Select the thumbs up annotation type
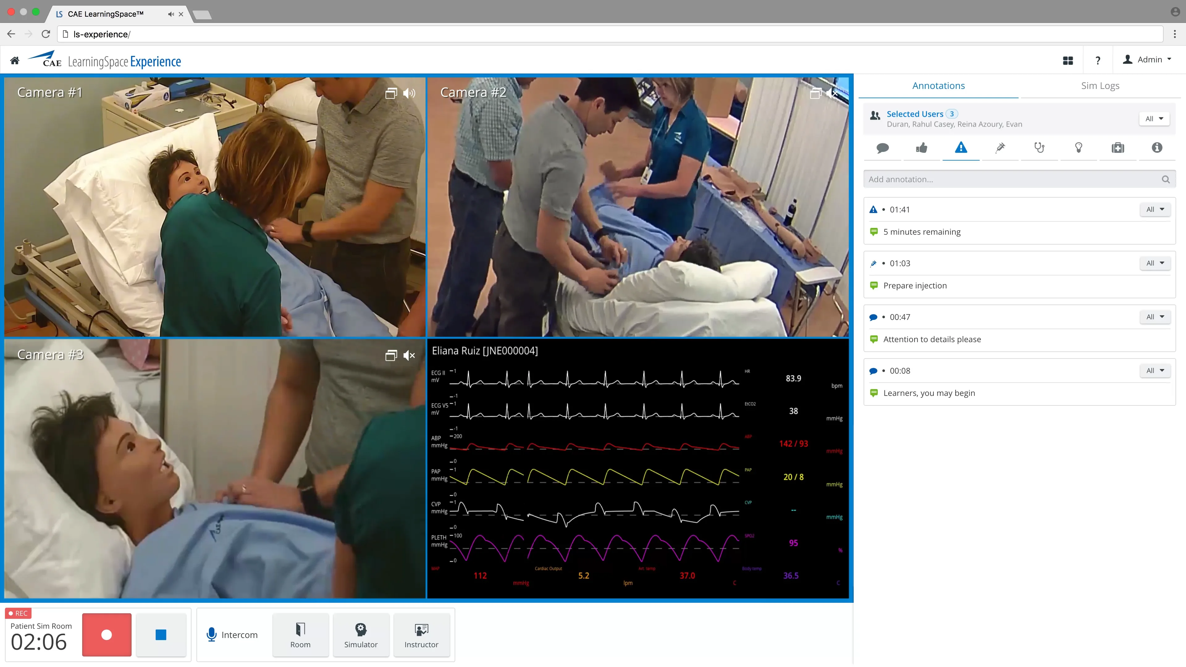 click(922, 148)
